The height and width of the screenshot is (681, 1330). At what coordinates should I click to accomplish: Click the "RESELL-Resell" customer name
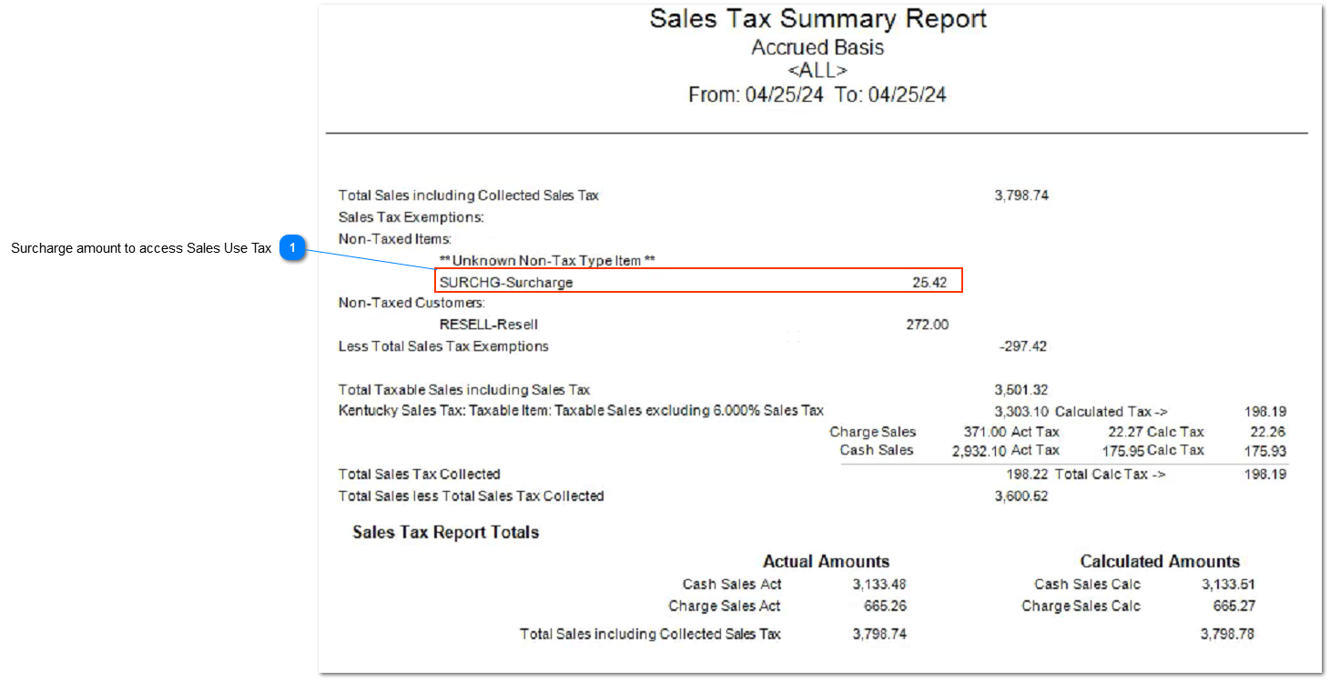[x=489, y=325]
